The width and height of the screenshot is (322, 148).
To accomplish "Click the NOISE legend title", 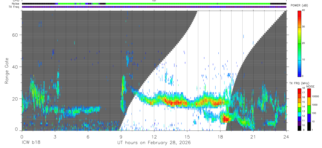I will 310,86.
